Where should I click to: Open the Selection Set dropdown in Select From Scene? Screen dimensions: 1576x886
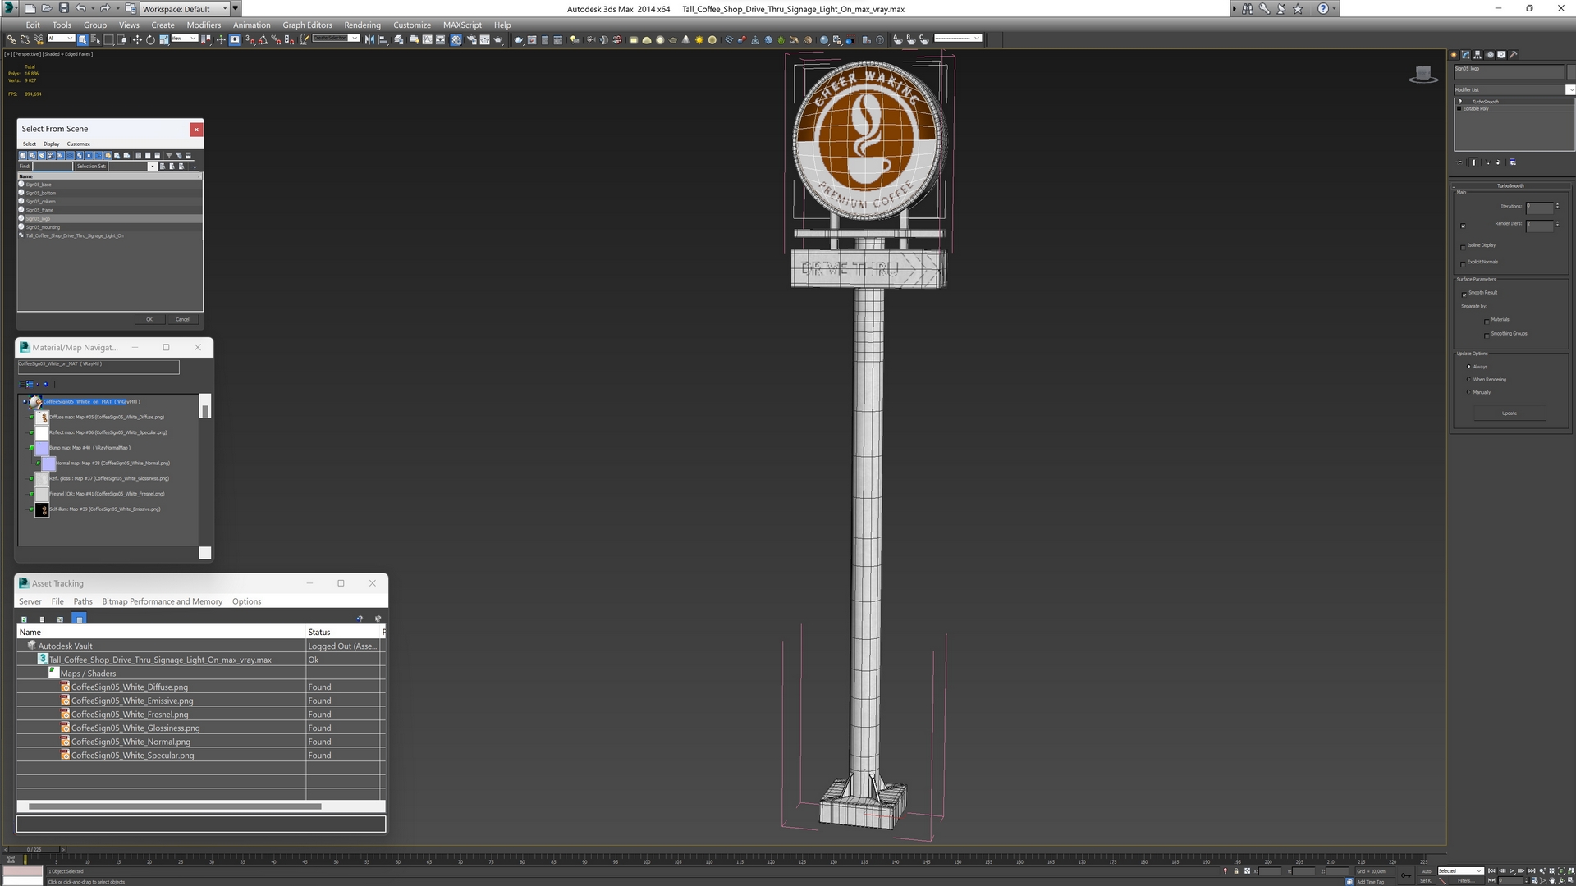coord(153,167)
